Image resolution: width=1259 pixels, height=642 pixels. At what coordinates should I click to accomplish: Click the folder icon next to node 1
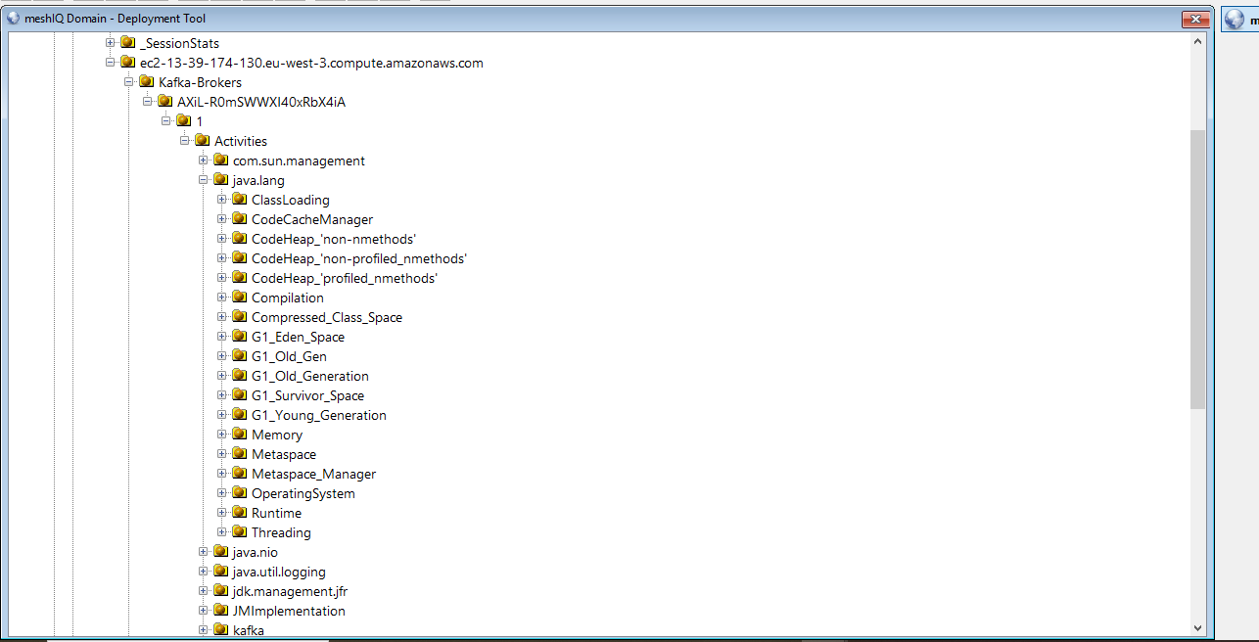pyautogui.click(x=184, y=121)
